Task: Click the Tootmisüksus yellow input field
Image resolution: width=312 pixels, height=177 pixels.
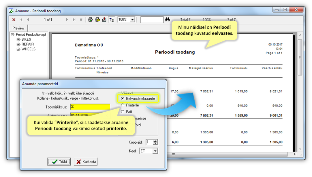Action: [90, 107]
